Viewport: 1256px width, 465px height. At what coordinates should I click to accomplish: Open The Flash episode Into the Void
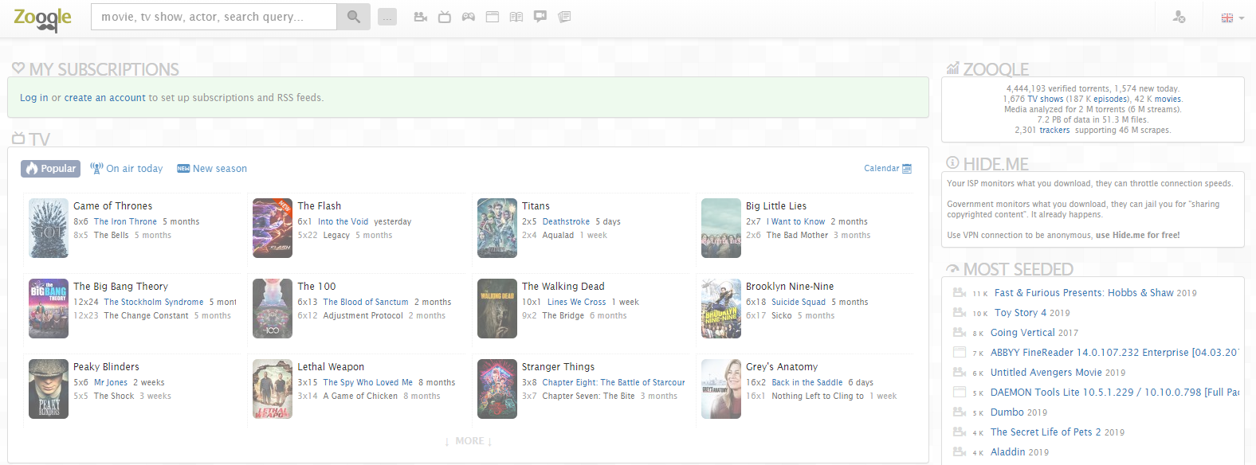(343, 222)
